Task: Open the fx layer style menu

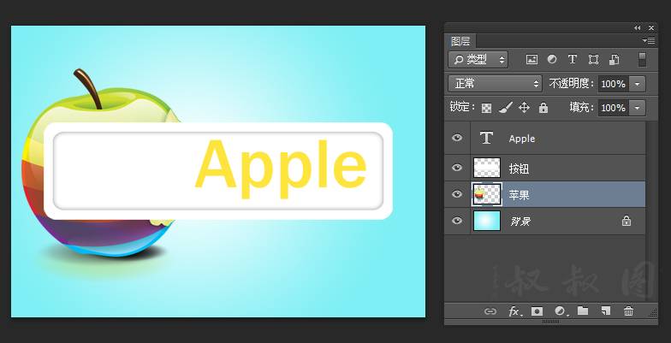Action: [515, 311]
